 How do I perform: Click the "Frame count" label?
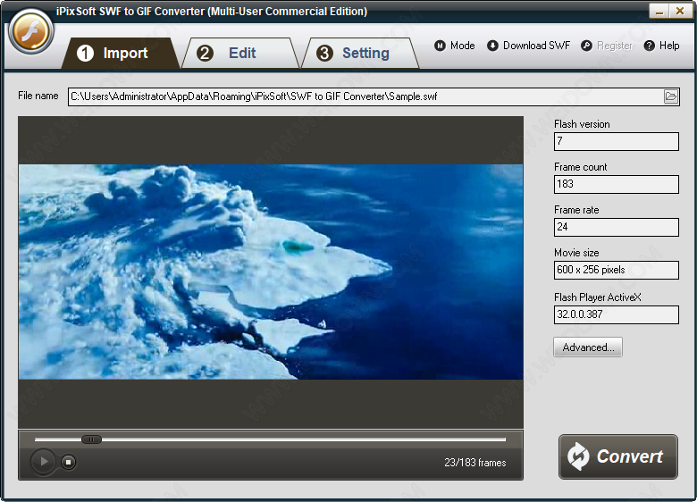(580, 167)
